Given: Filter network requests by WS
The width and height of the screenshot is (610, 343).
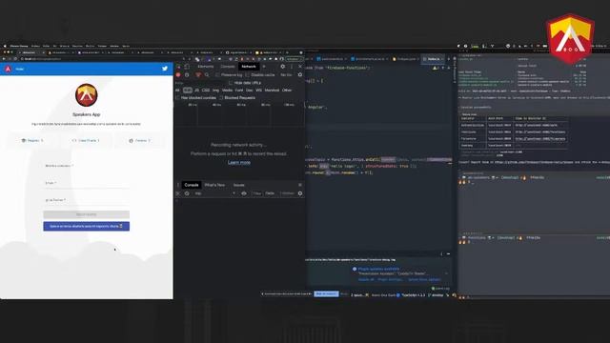Looking at the screenshot, I should tap(258, 91).
